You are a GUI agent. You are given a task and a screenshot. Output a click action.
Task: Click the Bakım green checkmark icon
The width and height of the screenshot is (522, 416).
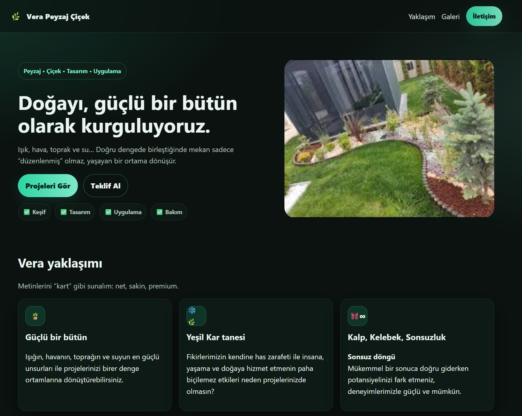click(160, 212)
